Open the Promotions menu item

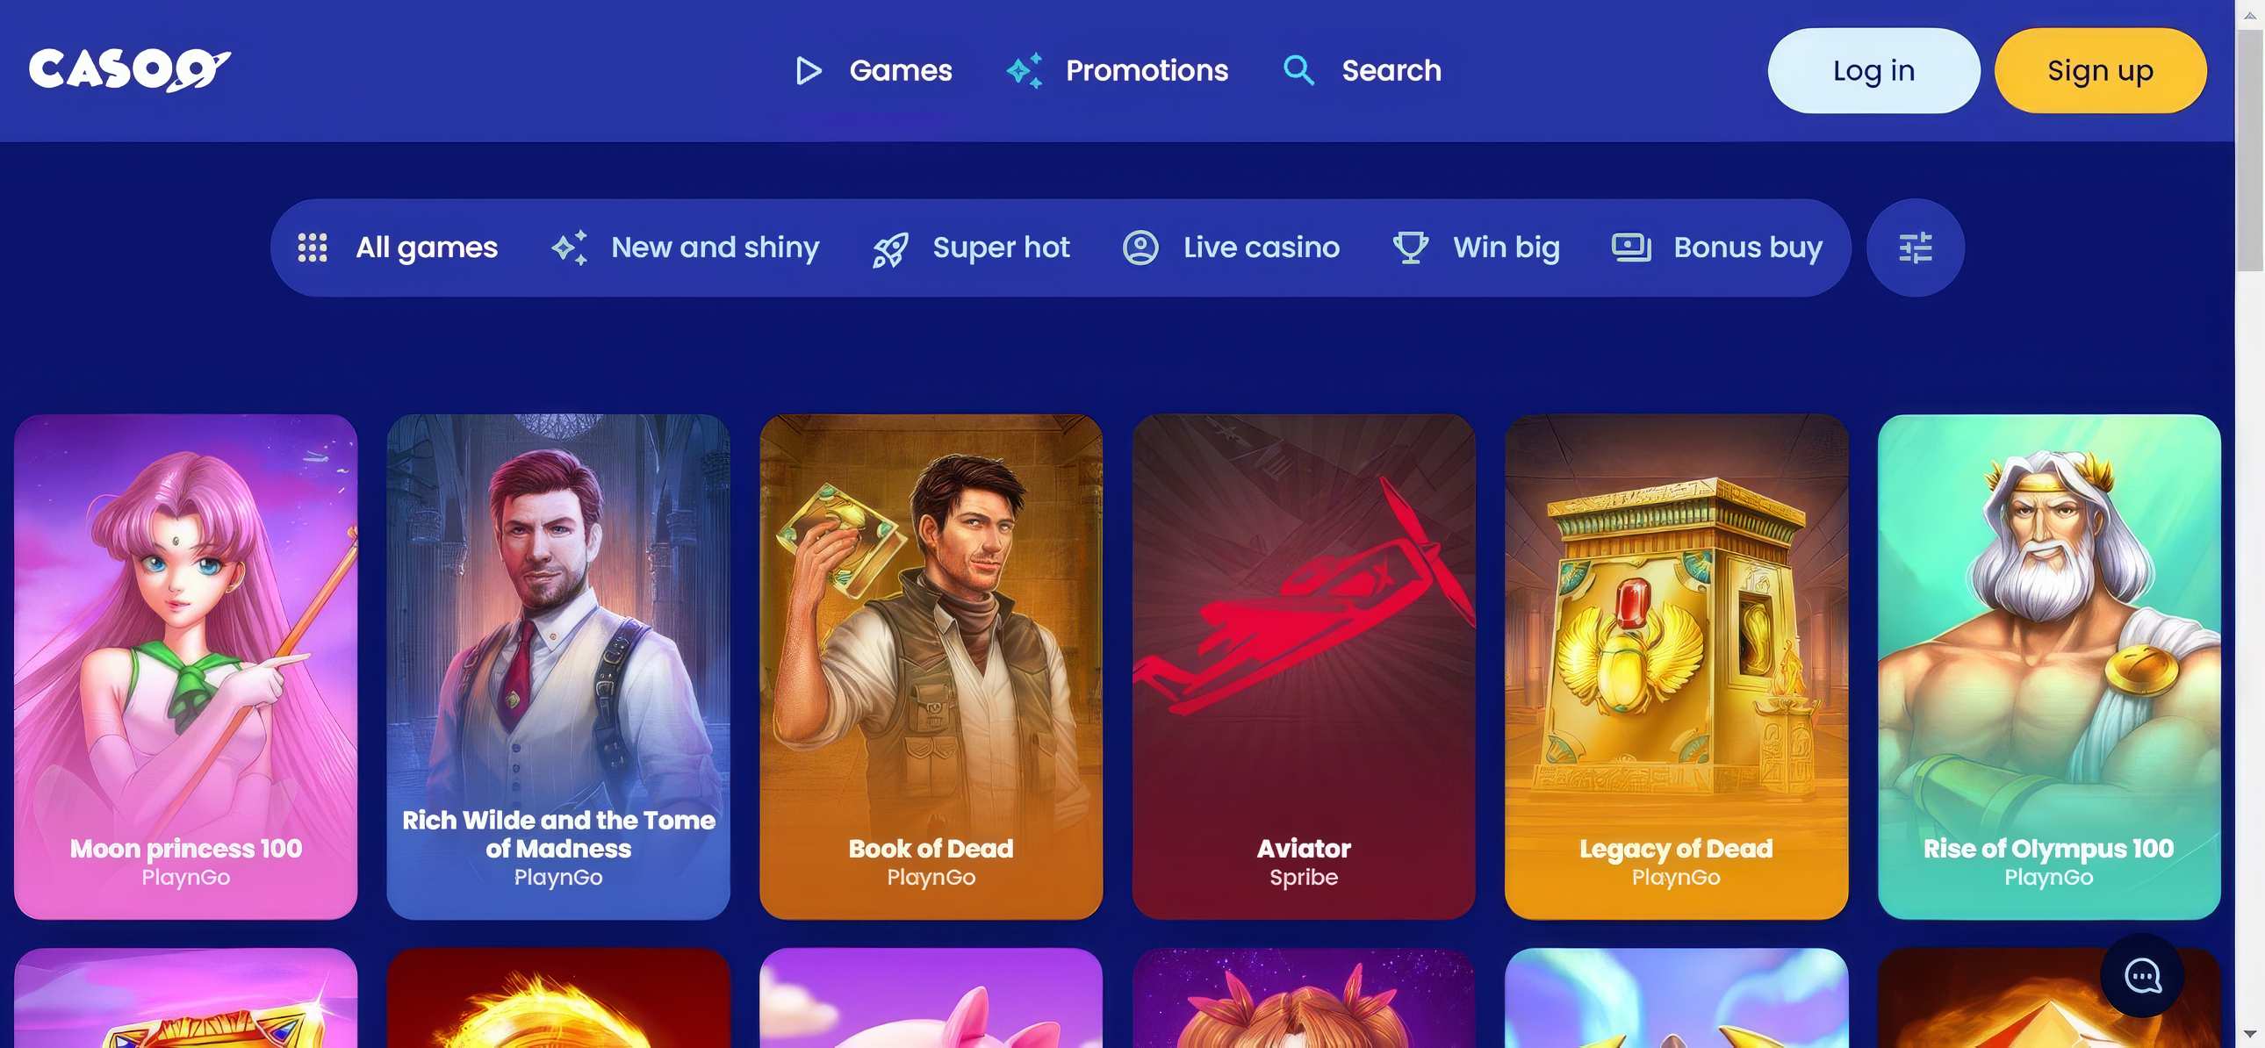[x=1118, y=70]
